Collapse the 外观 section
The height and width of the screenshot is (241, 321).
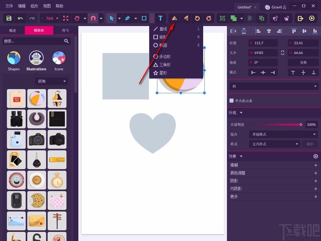(x=241, y=113)
